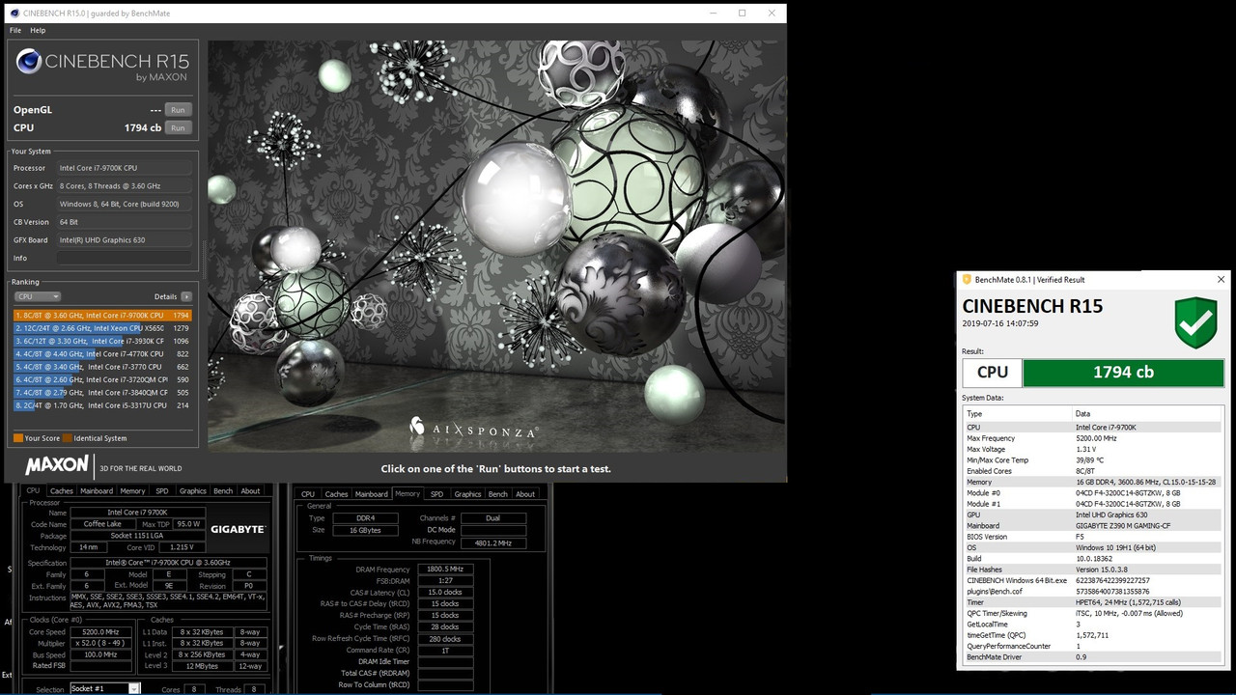Select the i7-3720QM ranking row
Screen dimensions: 1236x695
[102, 379]
